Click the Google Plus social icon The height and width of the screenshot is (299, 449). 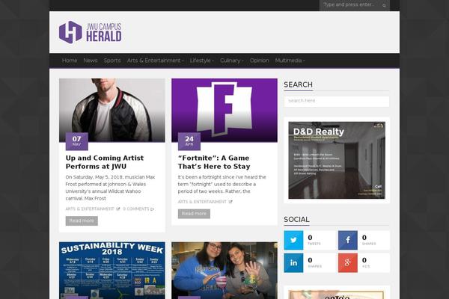[348, 262]
